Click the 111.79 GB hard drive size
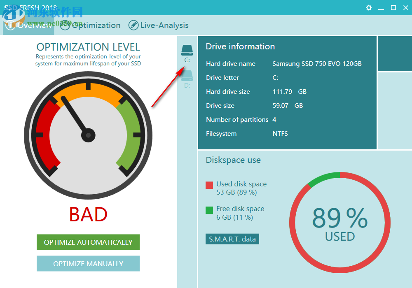The width and height of the screenshot is (412, 288). point(290,91)
